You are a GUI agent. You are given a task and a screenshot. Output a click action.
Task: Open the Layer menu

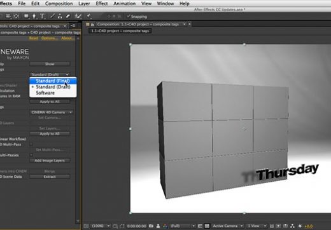[x=84, y=4]
